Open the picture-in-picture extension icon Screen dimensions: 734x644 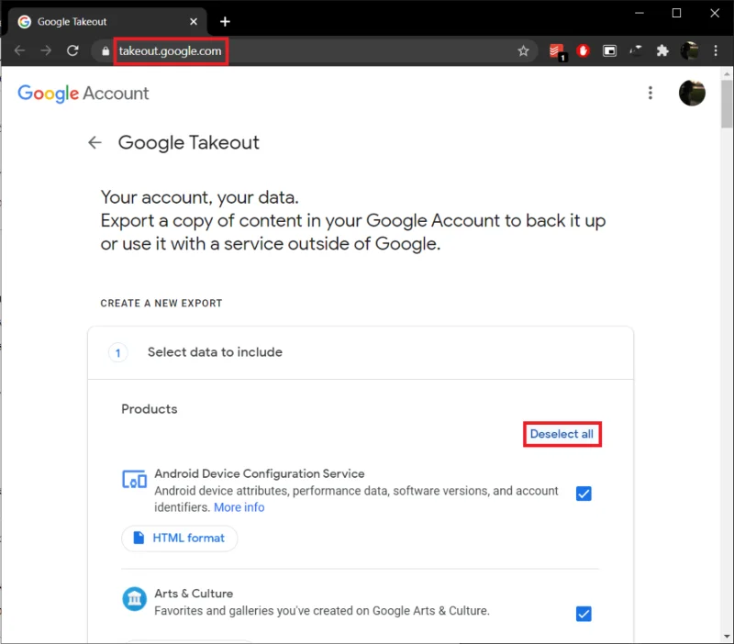tap(609, 50)
